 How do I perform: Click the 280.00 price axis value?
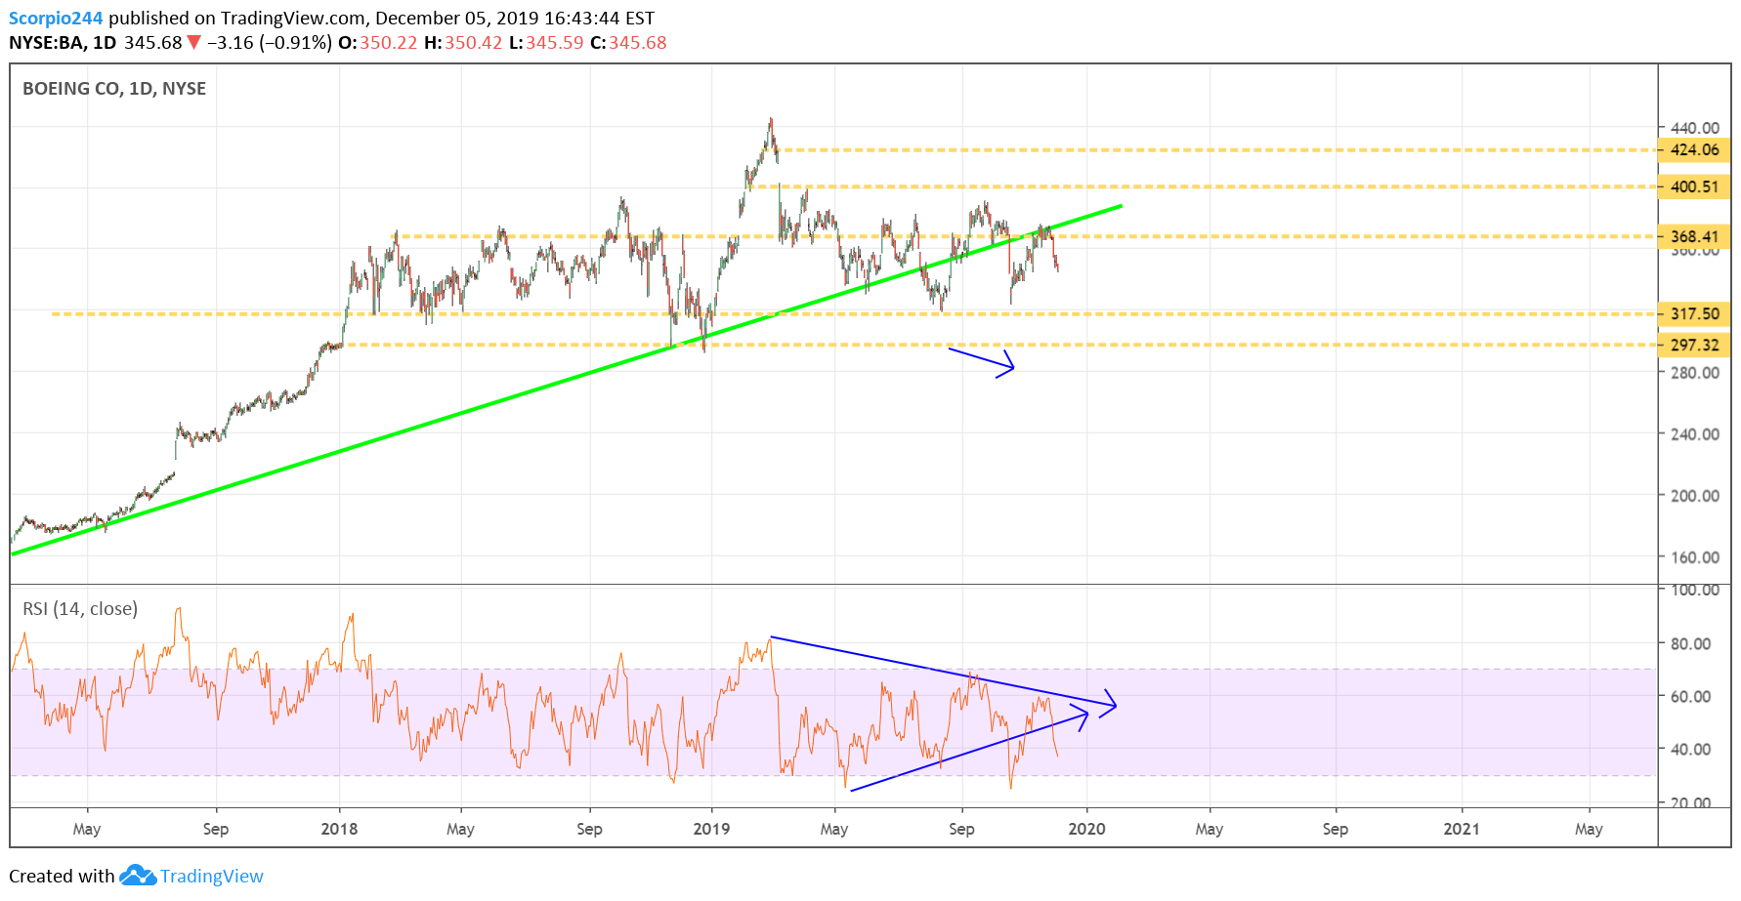[x=1694, y=373]
